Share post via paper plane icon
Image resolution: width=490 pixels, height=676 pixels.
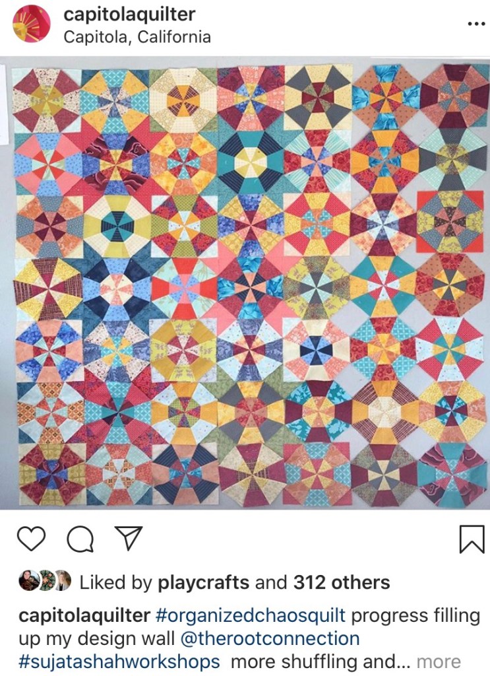129,538
